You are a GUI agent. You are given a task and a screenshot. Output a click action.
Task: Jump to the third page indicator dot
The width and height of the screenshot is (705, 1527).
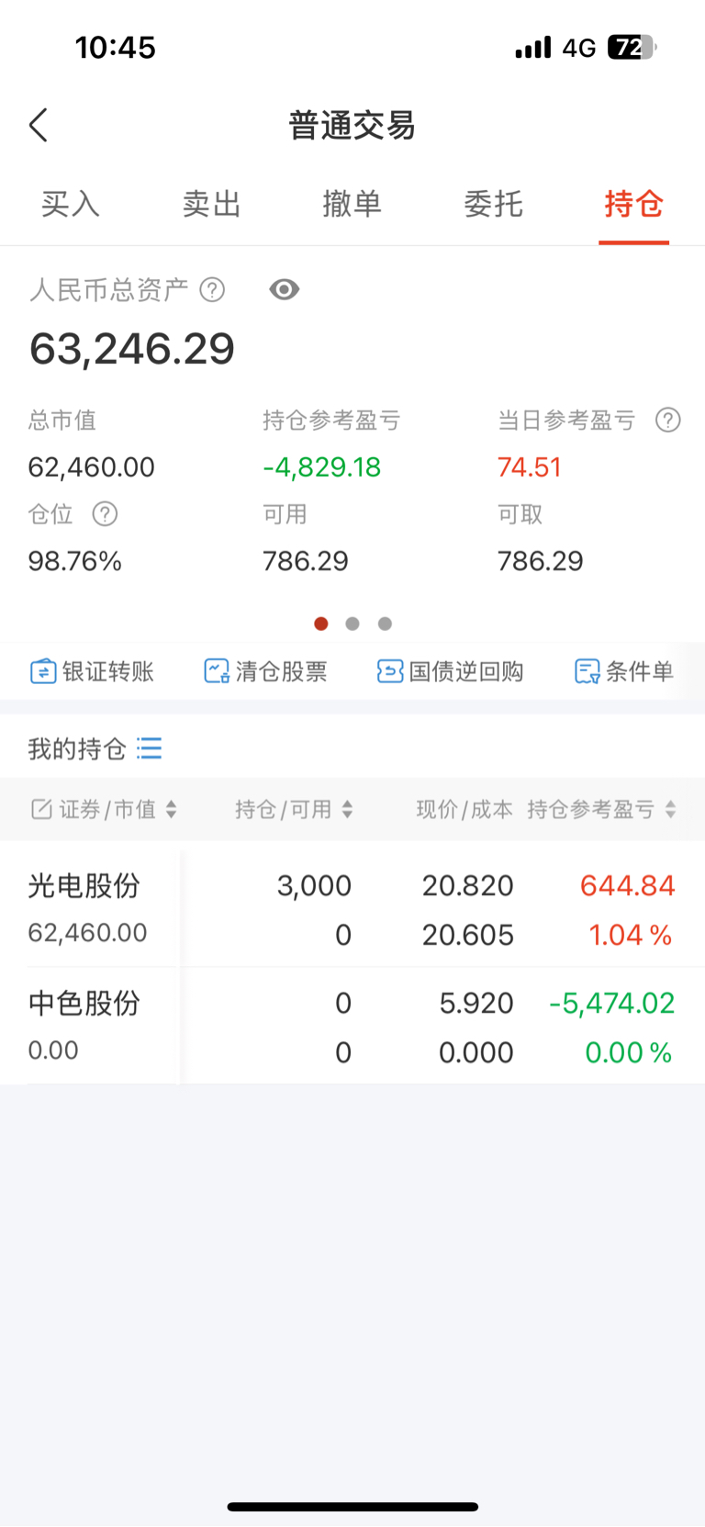tap(385, 623)
